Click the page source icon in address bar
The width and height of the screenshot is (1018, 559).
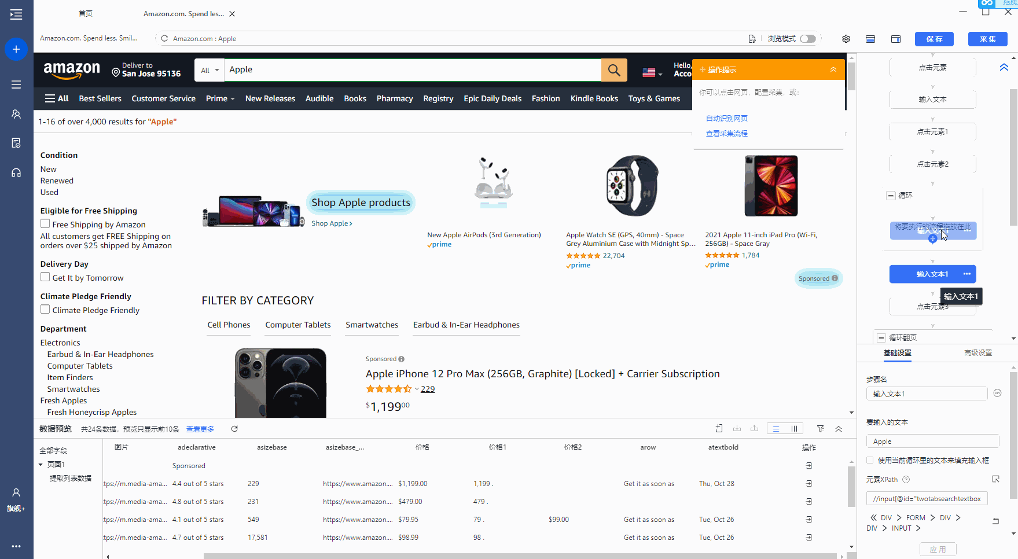pos(752,39)
